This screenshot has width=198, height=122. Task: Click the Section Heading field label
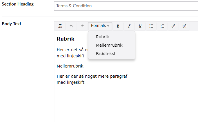[x=17, y=4]
